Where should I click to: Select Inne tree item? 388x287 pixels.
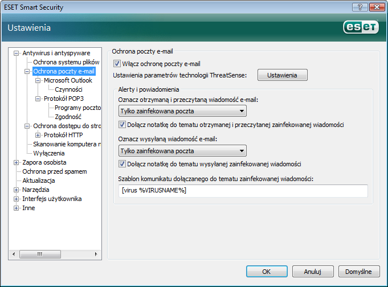[x=28, y=208]
